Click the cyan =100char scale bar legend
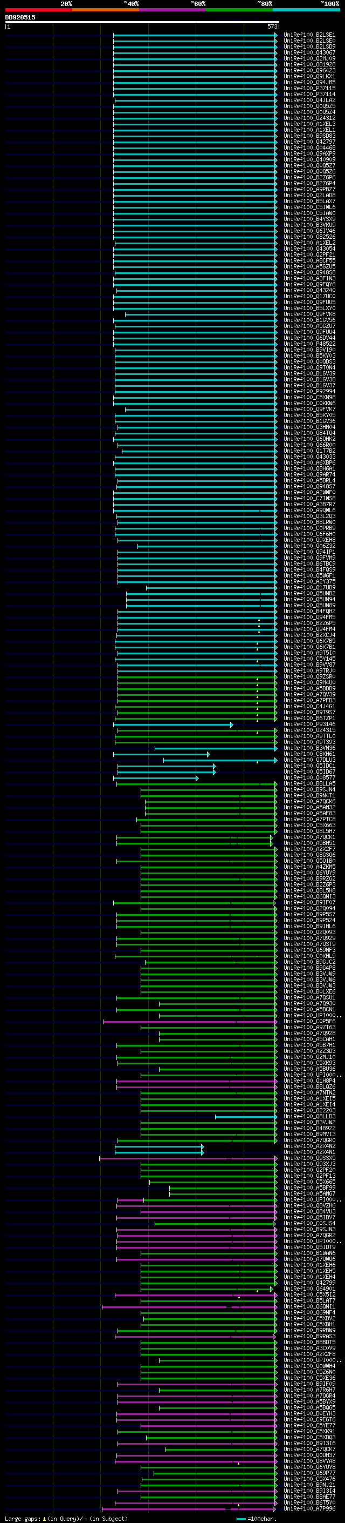 (x=257, y=1518)
